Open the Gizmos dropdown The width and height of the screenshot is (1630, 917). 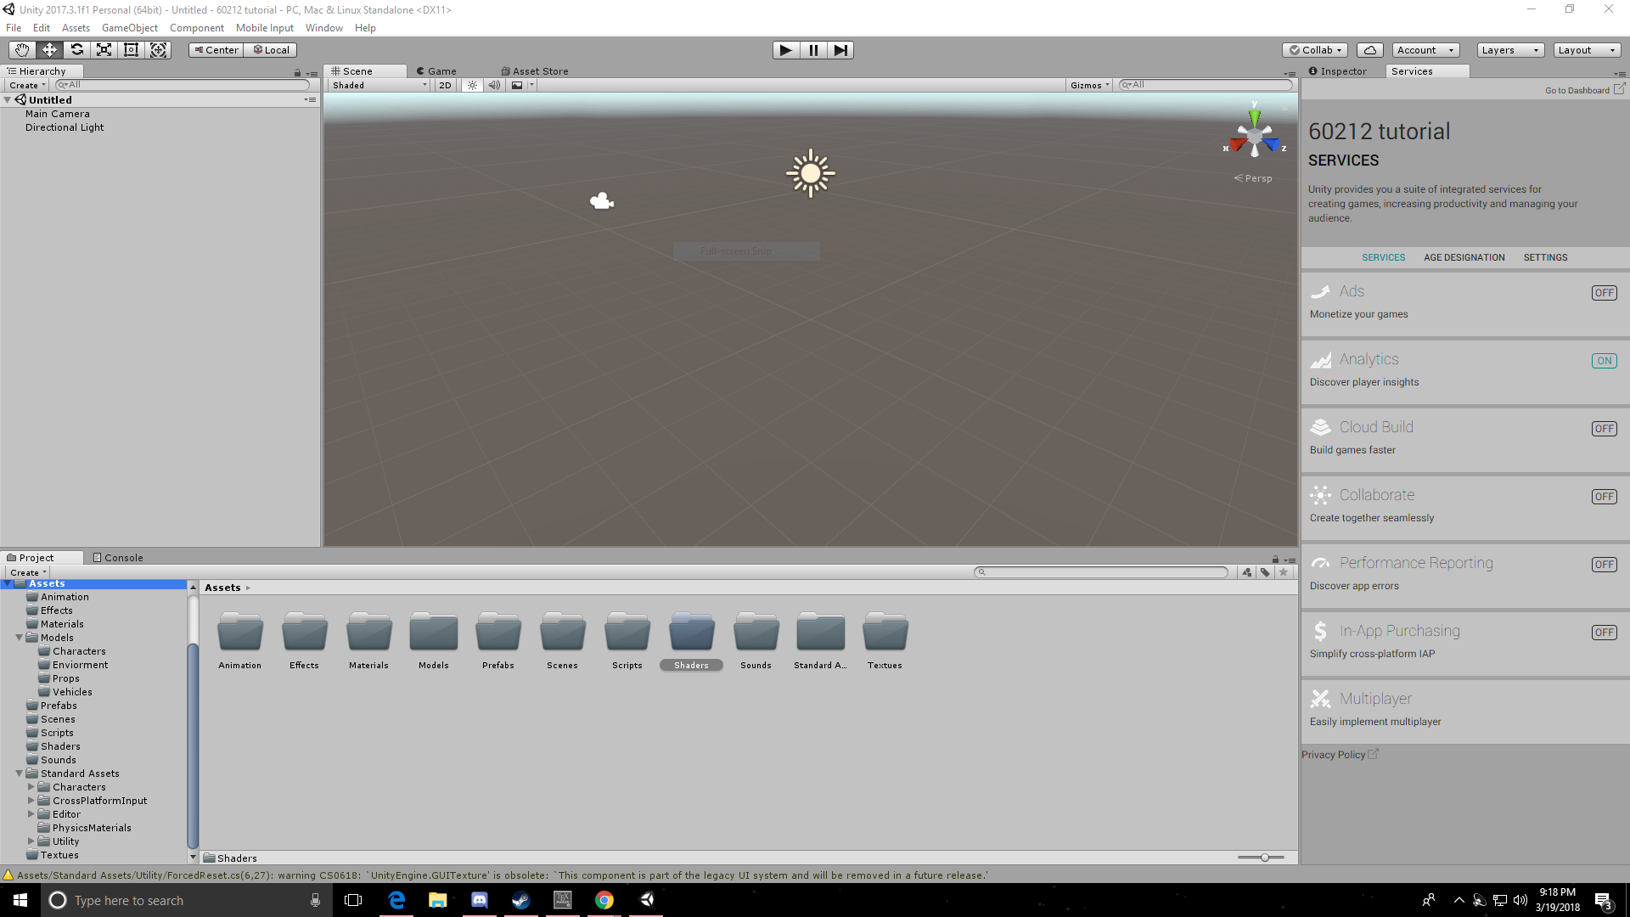tap(1089, 85)
